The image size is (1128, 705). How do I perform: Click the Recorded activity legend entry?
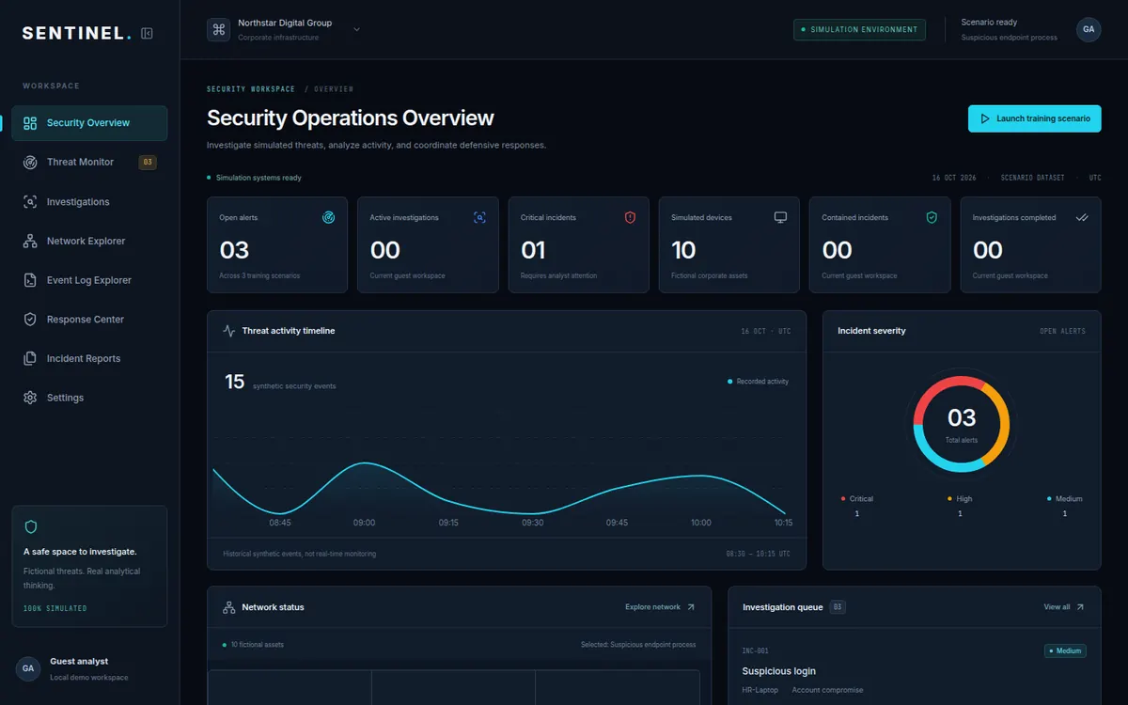coord(758,382)
